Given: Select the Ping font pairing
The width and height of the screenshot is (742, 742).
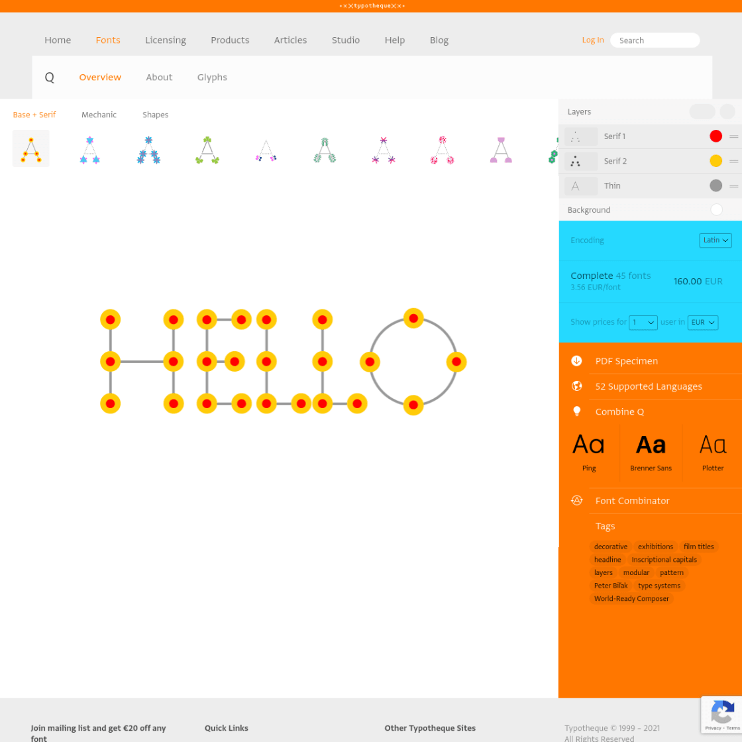Looking at the screenshot, I should [589, 453].
